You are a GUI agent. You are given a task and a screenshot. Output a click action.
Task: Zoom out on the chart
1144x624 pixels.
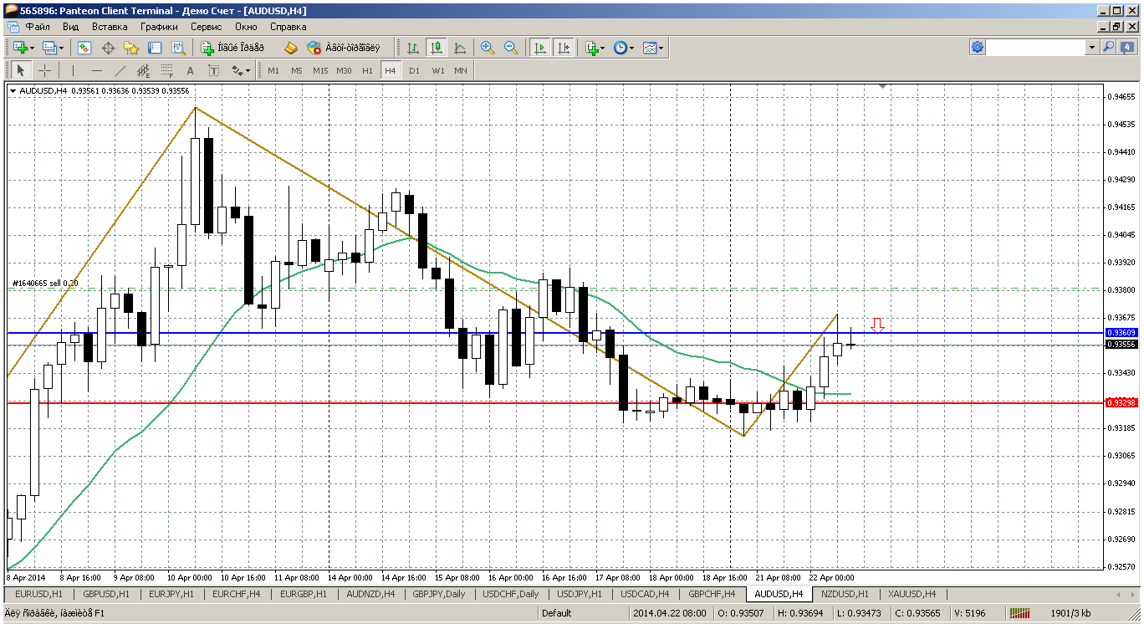click(x=511, y=48)
